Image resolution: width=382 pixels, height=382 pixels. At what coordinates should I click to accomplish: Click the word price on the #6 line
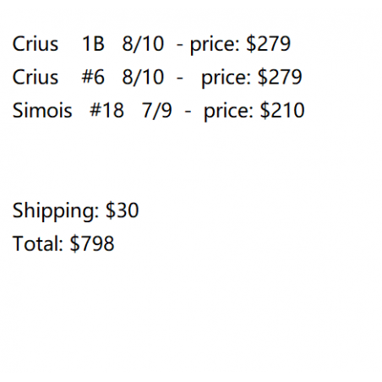(x=226, y=79)
